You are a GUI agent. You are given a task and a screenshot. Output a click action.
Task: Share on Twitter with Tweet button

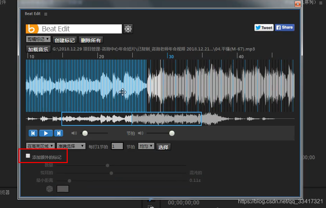pos(264,28)
